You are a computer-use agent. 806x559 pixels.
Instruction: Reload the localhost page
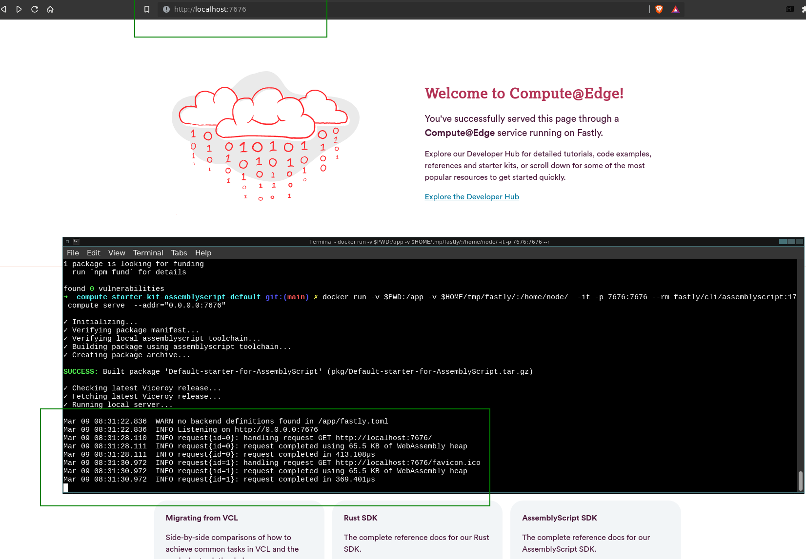[35, 9]
